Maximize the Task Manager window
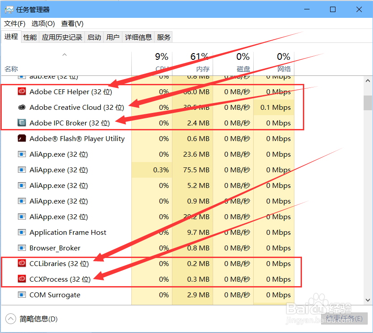The image size is (373, 333). tap(333, 9)
